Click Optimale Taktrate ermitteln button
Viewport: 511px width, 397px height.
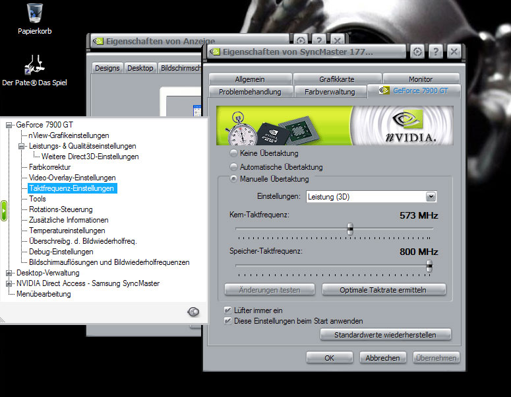(383, 290)
